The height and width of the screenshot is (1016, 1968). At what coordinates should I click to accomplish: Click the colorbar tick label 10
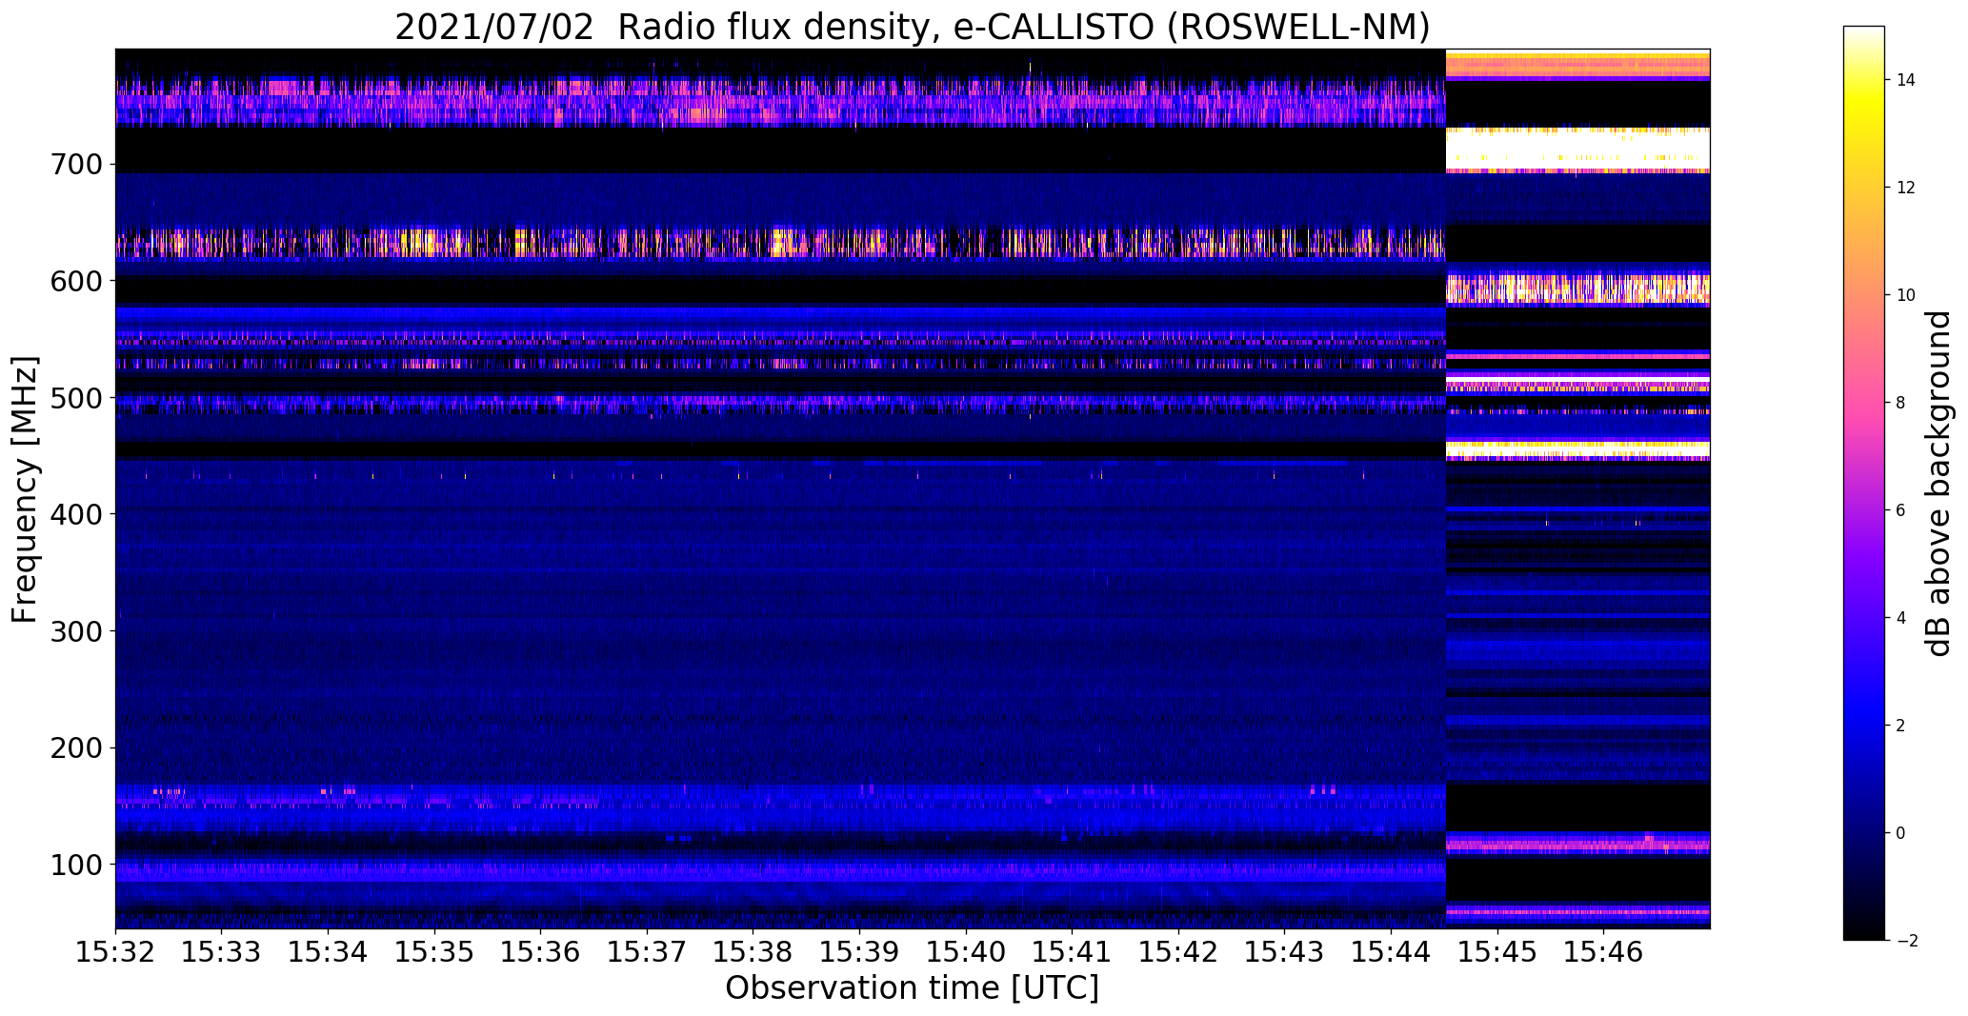[1906, 295]
